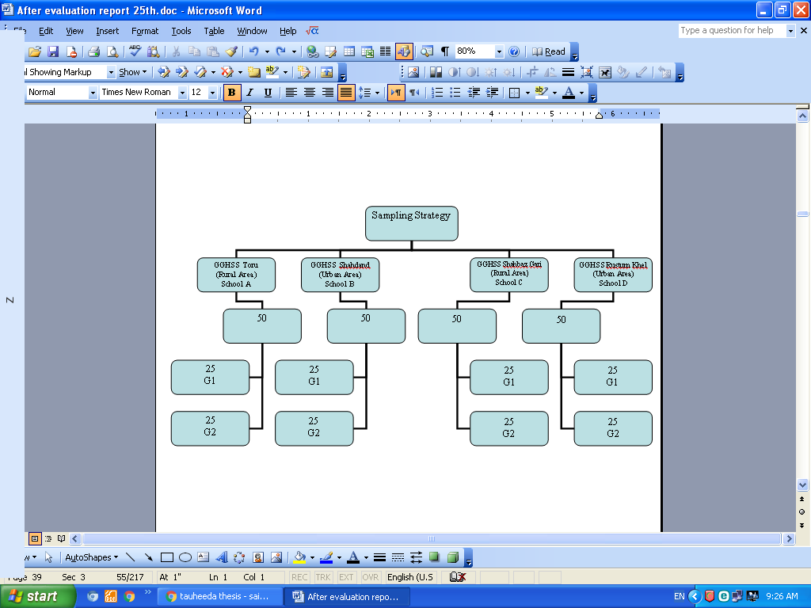The image size is (811, 608).
Task: Insert a Text Box from Drawing toolbar
Action: (204, 557)
